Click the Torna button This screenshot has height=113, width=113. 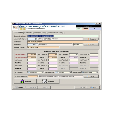(x=81, y=87)
